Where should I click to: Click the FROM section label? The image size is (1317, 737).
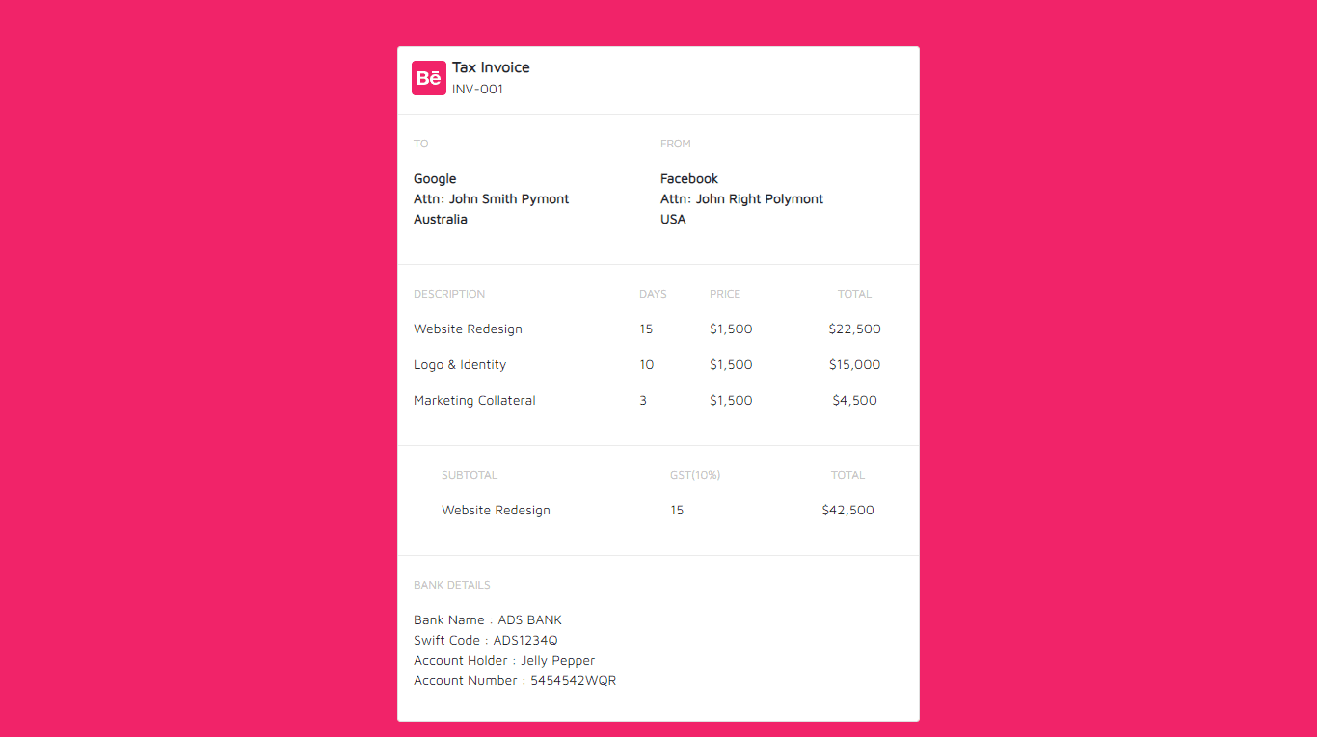click(x=676, y=143)
